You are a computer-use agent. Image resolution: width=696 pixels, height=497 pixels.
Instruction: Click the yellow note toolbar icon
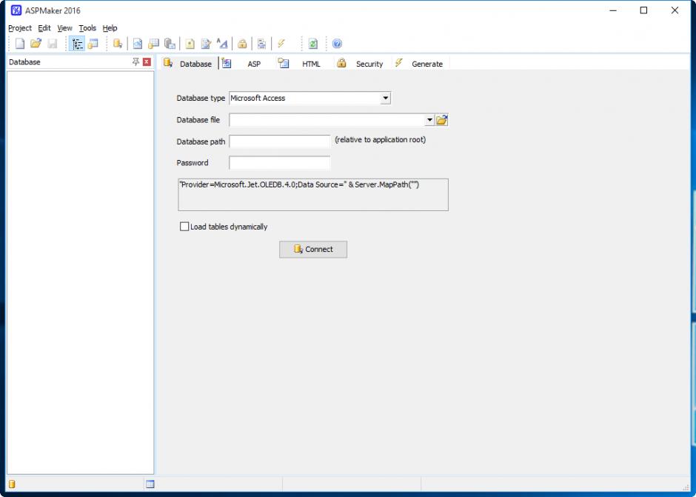[x=190, y=44]
